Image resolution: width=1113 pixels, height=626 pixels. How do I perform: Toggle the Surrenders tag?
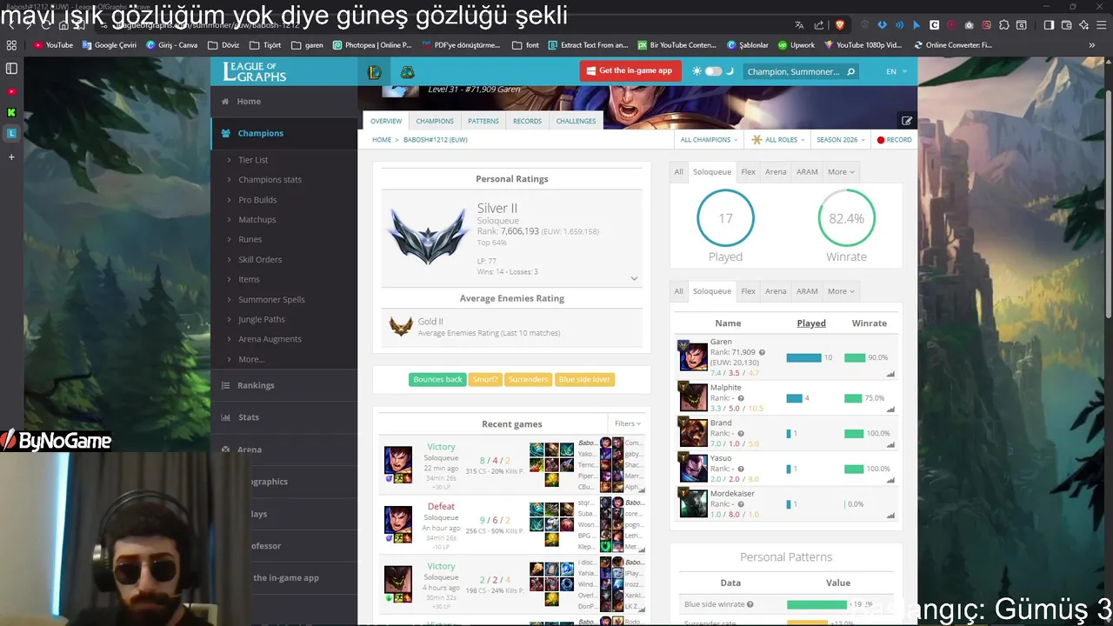click(x=528, y=379)
